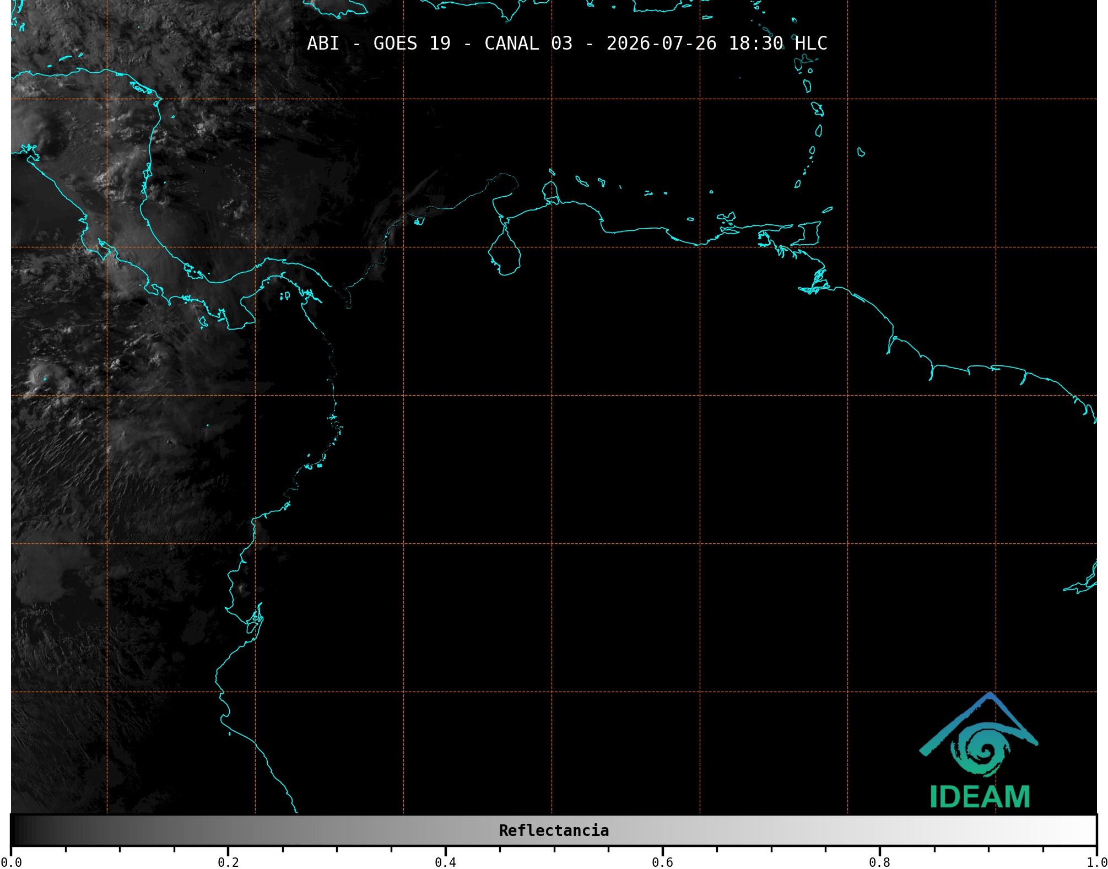
Task: Click the timestamp 18:30 HLC in the title
Action: 778,44
